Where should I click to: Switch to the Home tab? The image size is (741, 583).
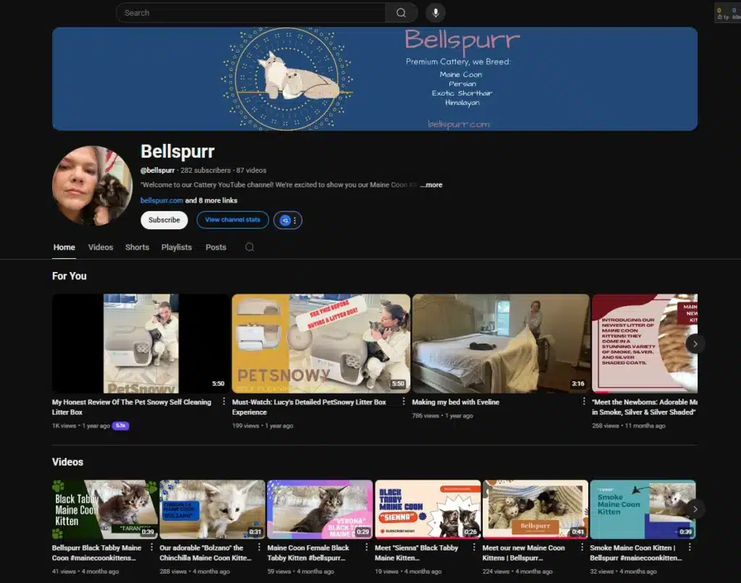64,247
